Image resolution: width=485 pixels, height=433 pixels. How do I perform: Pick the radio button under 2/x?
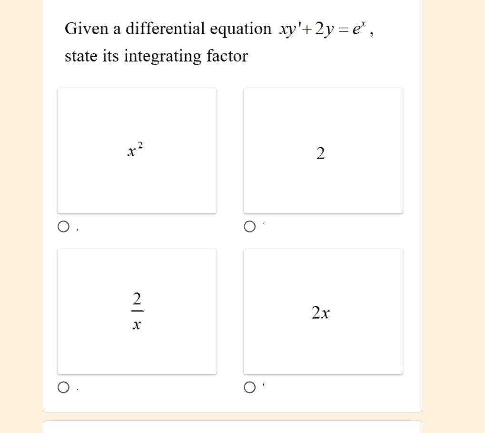coord(63,388)
